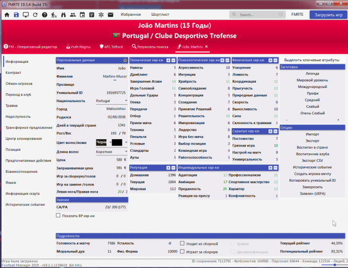Reload data with the refresh icon
Image resolution: width=348 pixels, height=268 pixels.
(x=35, y=15)
